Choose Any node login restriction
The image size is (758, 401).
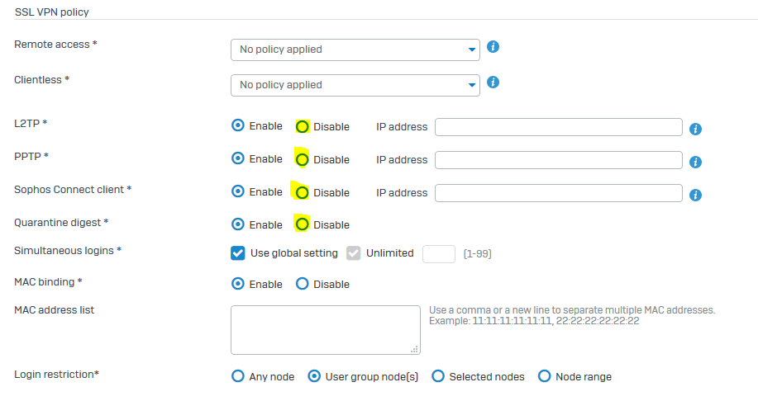coord(238,376)
